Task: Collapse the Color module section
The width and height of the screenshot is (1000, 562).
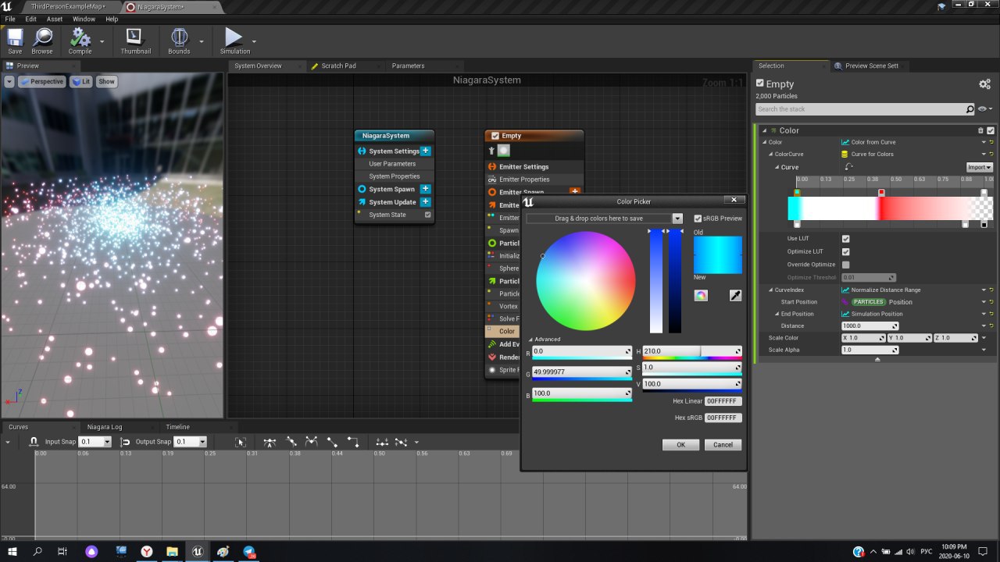Action: tap(764, 130)
